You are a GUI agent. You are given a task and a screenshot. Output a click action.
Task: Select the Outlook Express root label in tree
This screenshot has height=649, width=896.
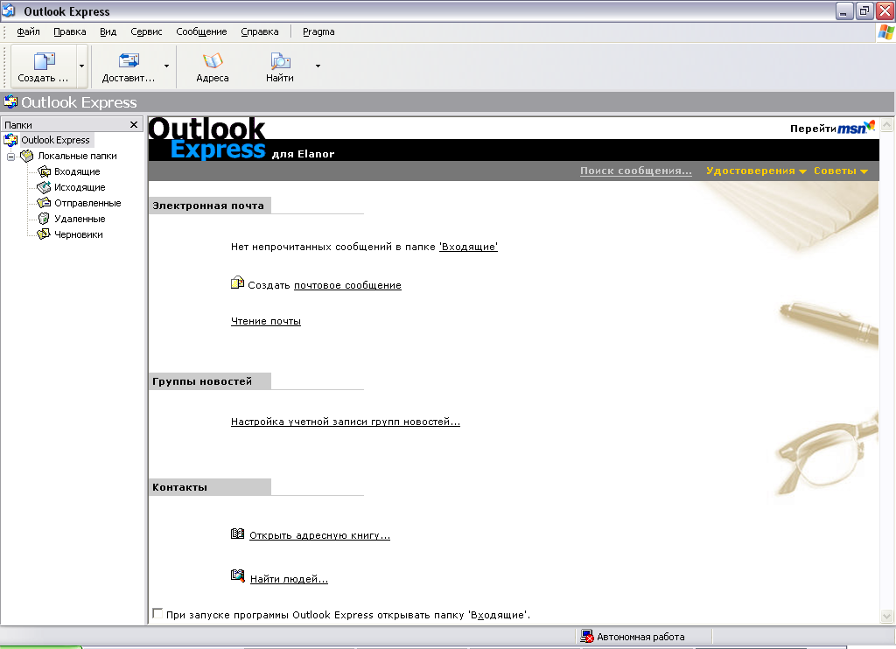(55, 140)
